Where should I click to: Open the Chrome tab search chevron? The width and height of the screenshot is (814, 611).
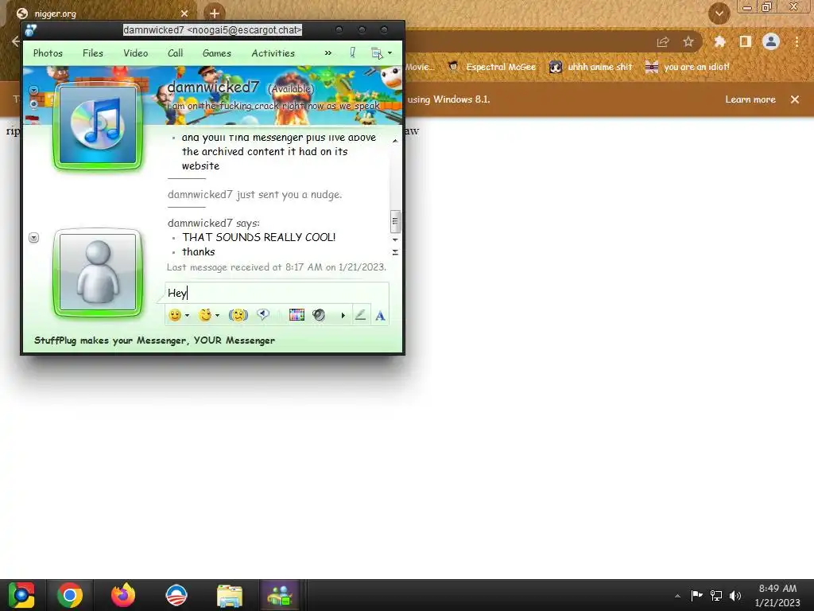pos(719,13)
